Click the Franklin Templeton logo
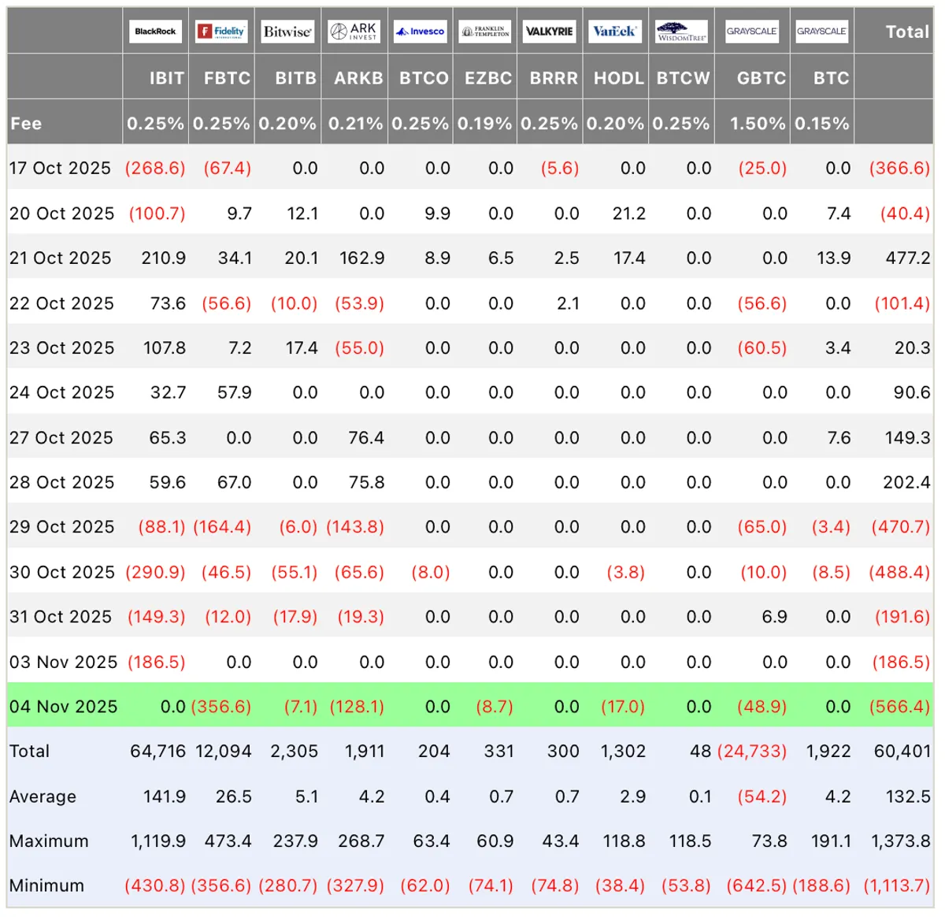This screenshot has width=945, height=917. pyautogui.click(x=485, y=32)
